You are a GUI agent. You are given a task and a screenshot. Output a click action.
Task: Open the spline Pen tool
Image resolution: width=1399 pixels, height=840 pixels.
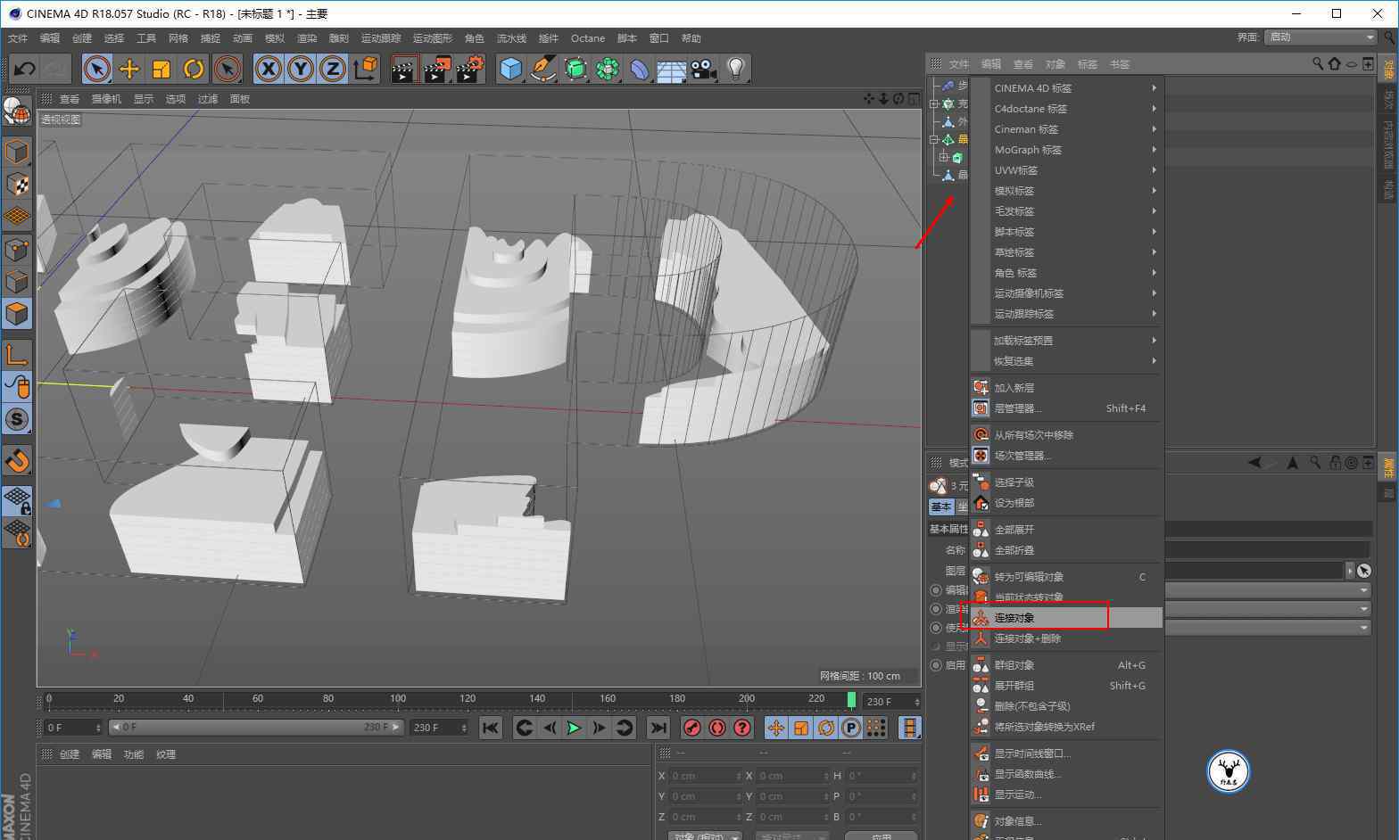[x=542, y=69]
